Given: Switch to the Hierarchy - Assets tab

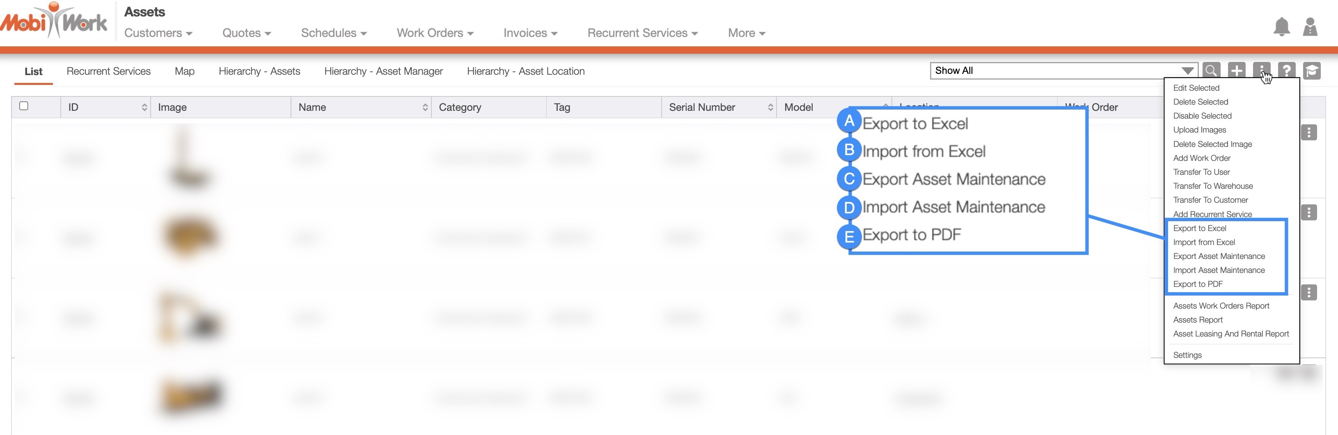Looking at the screenshot, I should [x=259, y=71].
